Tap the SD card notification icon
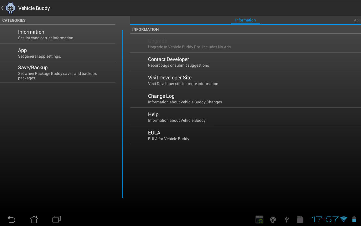This screenshot has width=361, height=226. pyautogui.click(x=300, y=219)
